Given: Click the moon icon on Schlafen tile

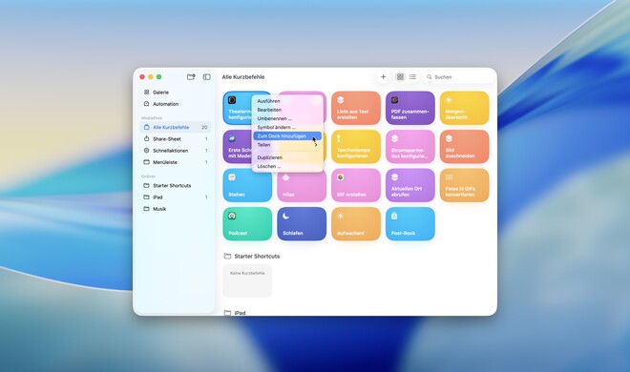Looking at the screenshot, I should pyautogui.click(x=285, y=216).
